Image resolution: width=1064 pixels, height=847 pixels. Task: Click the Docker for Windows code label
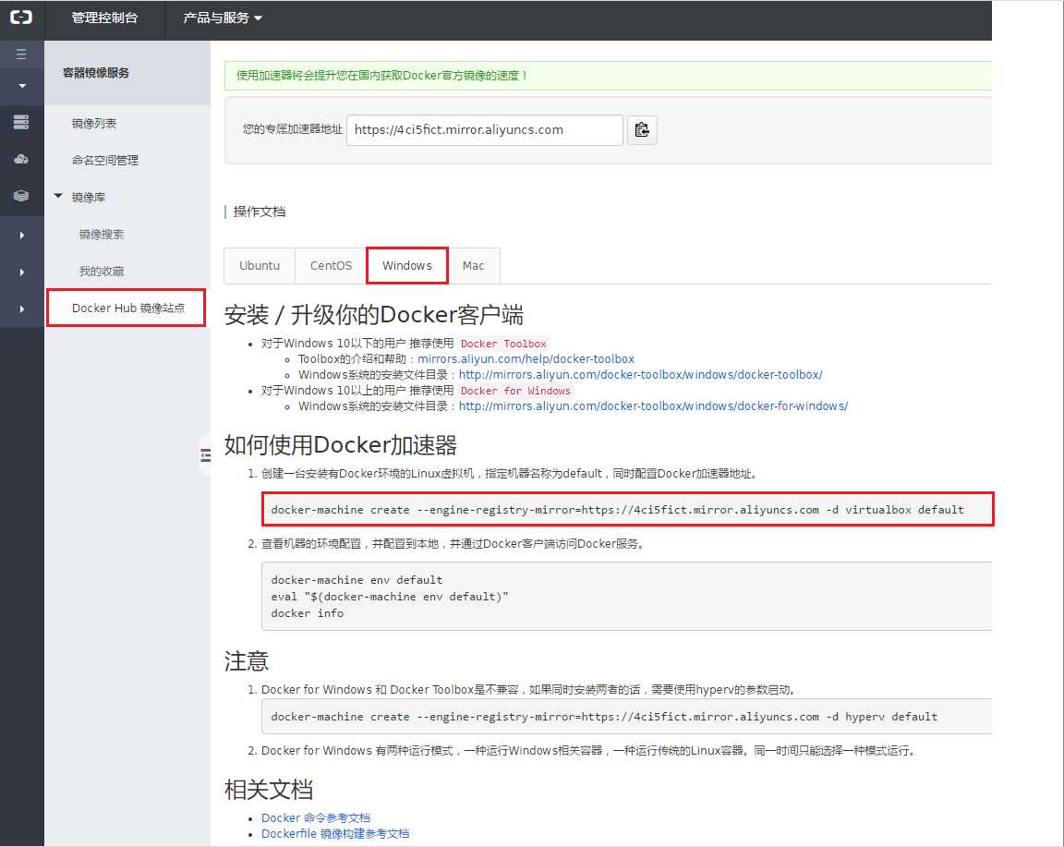515,391
